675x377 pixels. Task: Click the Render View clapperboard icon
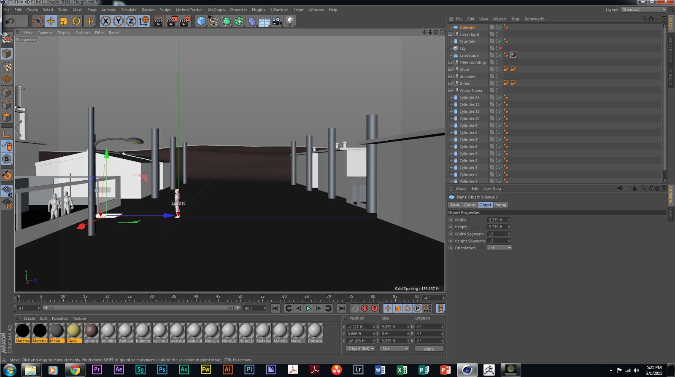pyautogui.click(x=159, y=21)
